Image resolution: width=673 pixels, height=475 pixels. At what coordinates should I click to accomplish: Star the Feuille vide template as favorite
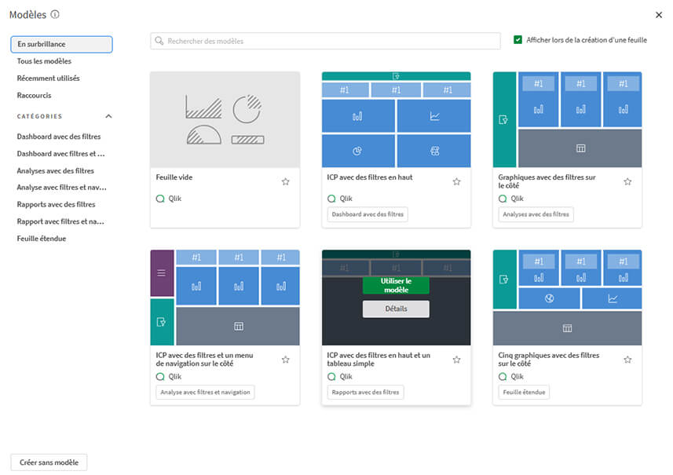coord(286,181)
